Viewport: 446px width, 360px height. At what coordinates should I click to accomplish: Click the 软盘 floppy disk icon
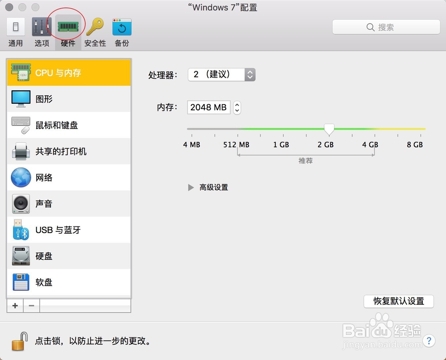(x=21, y=282)
